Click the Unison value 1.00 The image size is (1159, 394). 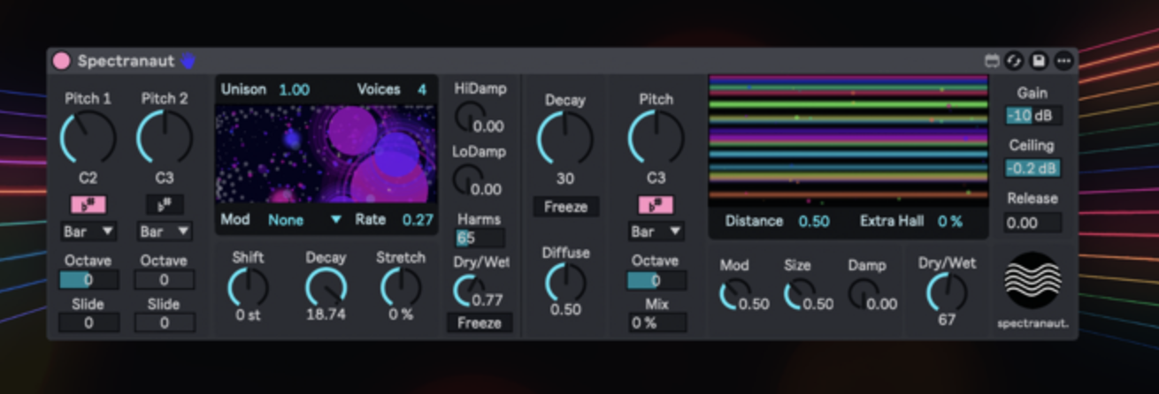click(295, 89)
